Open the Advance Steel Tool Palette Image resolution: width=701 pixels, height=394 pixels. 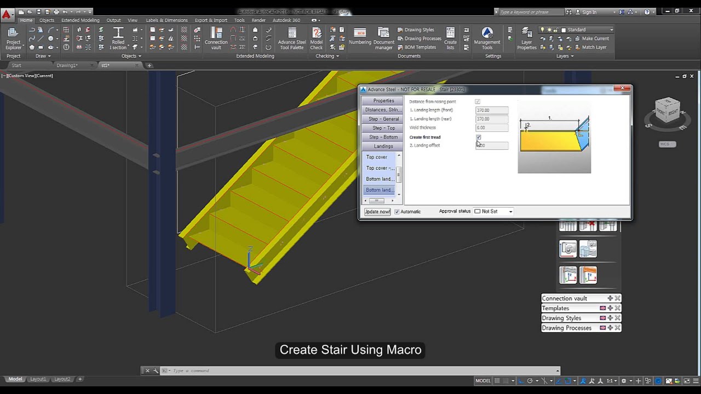(292, 38)
